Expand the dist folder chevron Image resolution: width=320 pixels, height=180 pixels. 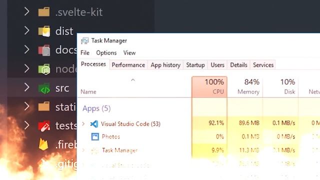tap(26, 30)
